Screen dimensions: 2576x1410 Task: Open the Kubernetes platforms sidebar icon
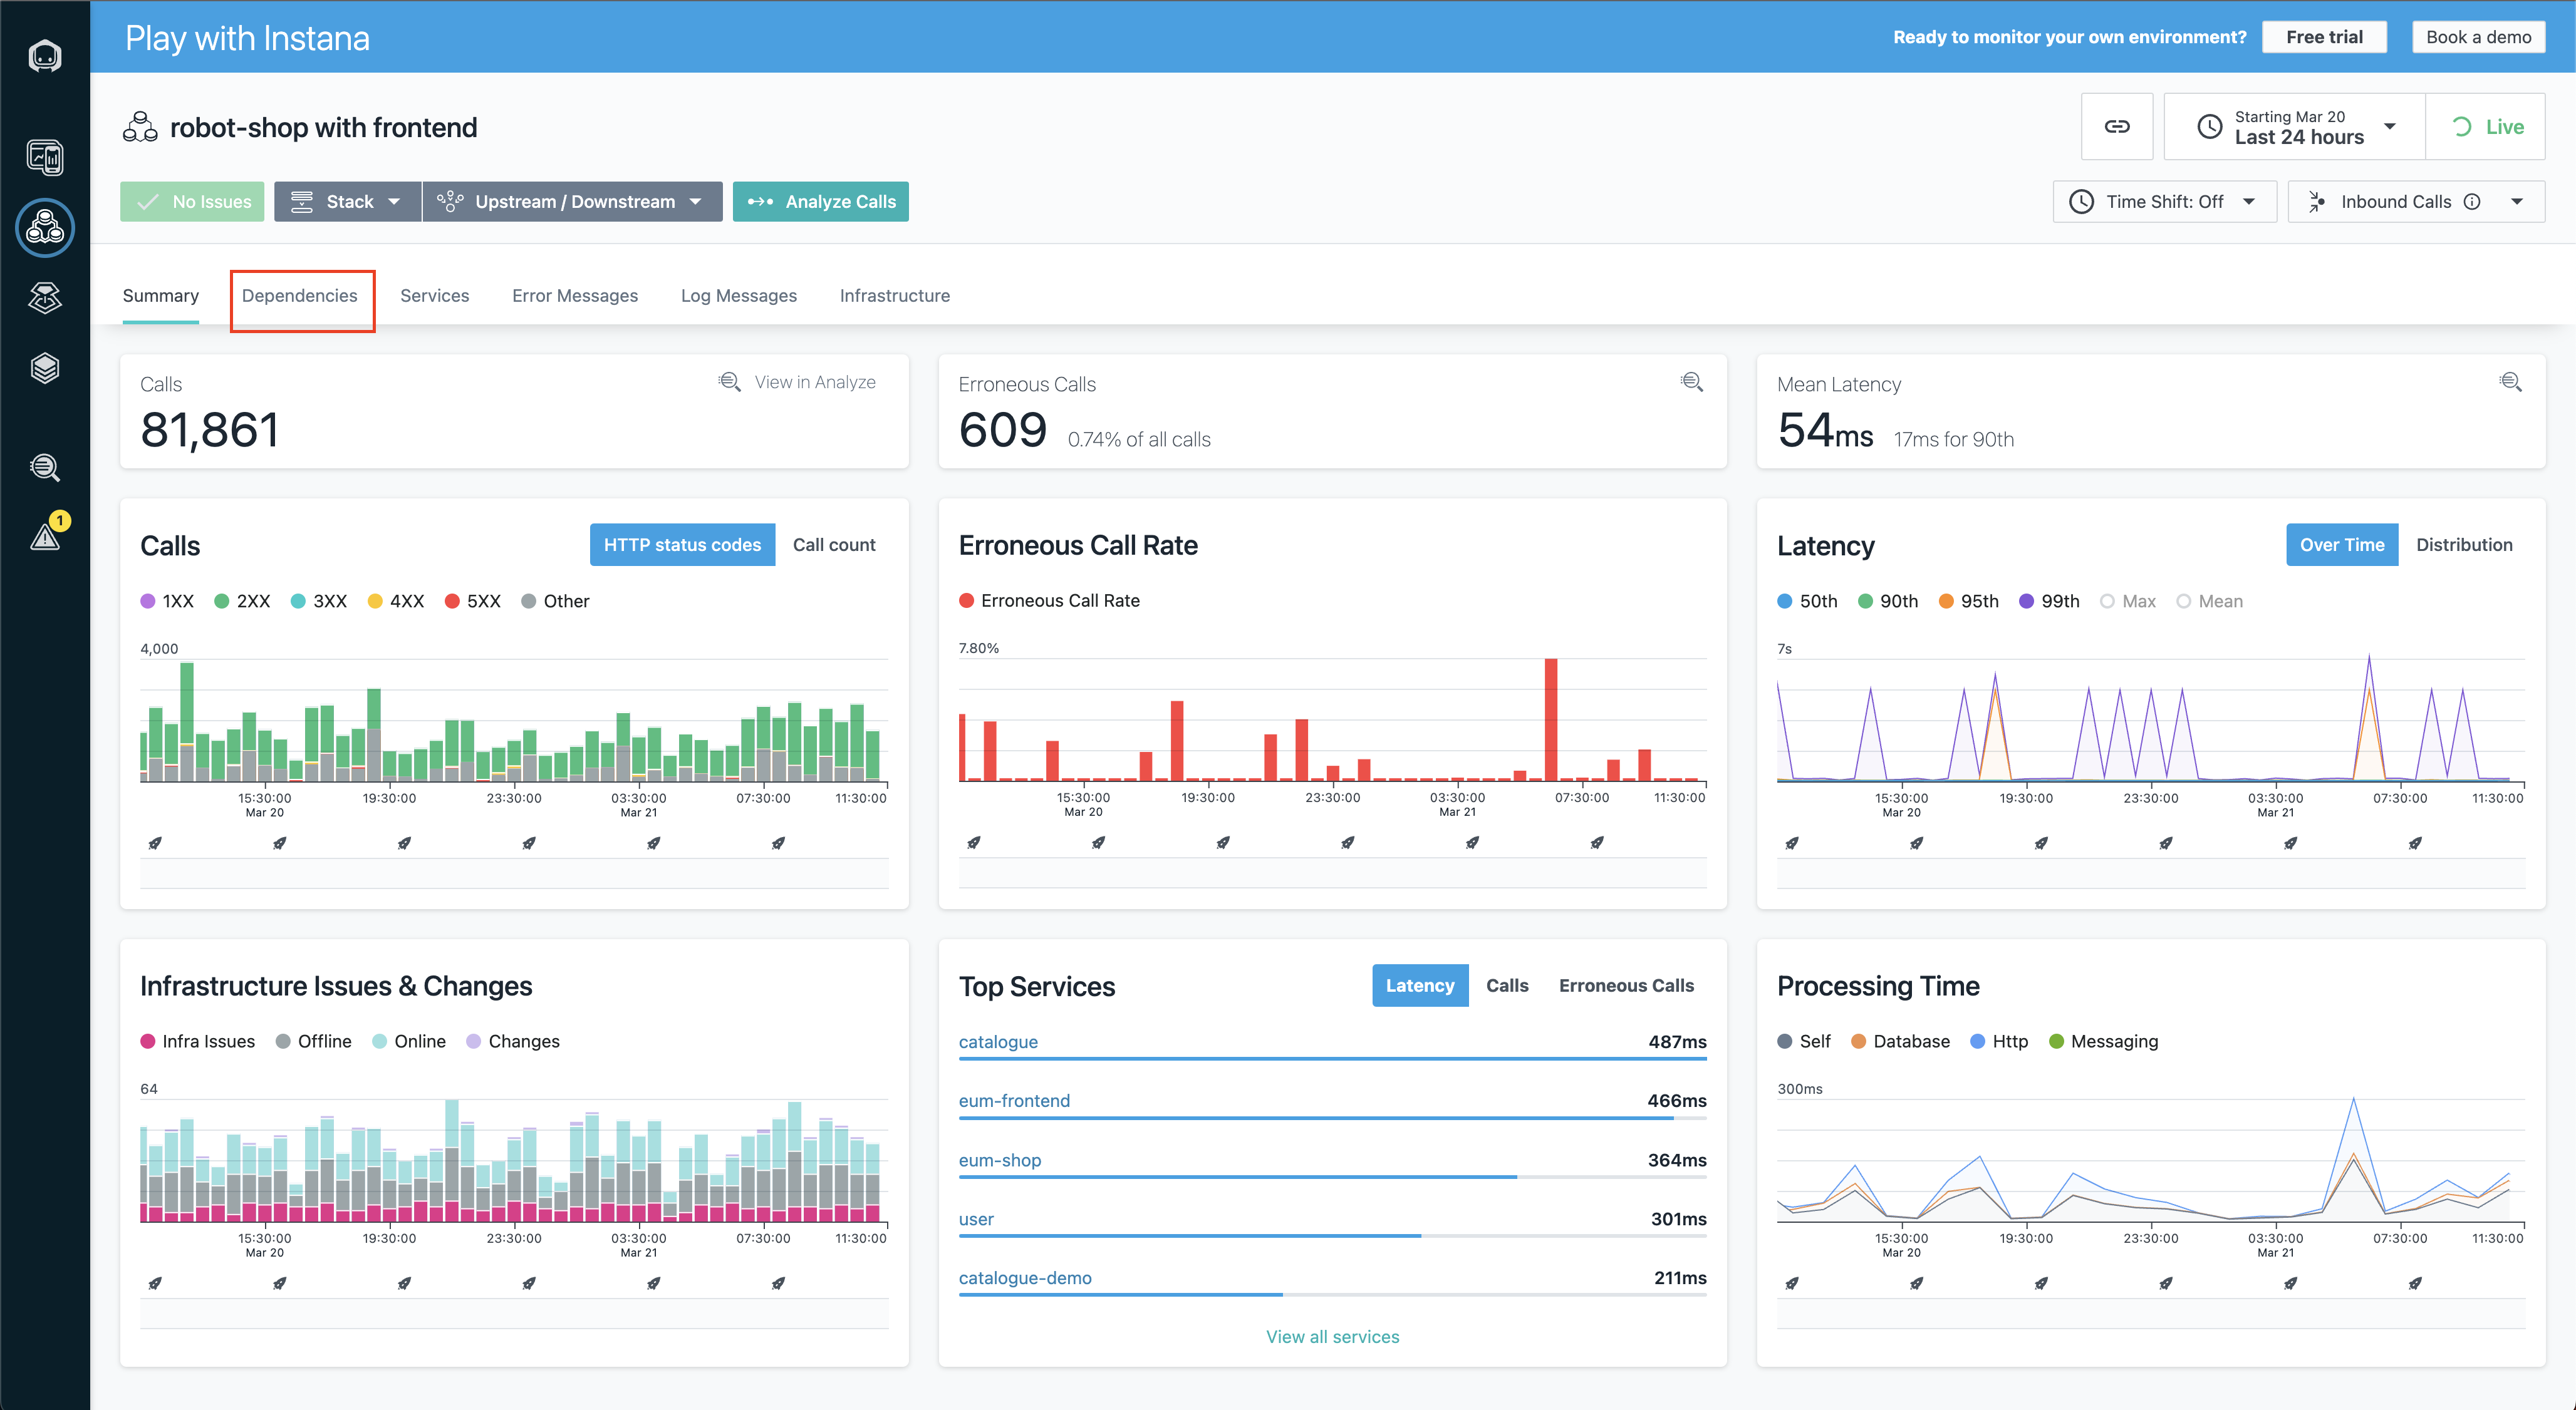tap(45, 297)
